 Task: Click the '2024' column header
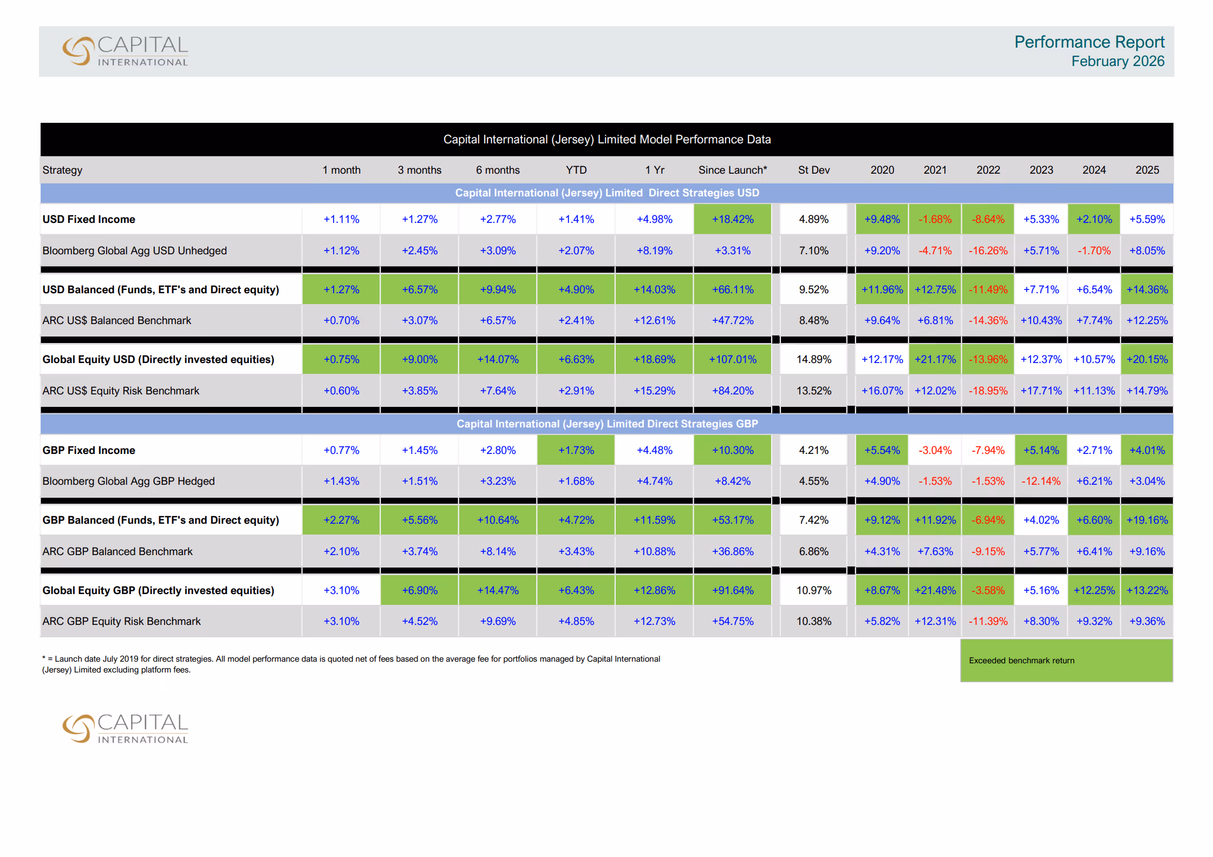[x=1094, y=170]
